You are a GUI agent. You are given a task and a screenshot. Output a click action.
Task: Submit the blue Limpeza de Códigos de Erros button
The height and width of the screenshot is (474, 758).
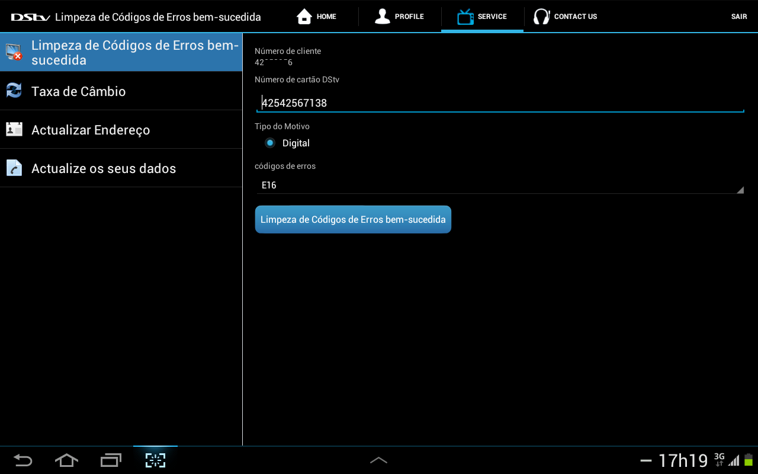tap(353, 219)
